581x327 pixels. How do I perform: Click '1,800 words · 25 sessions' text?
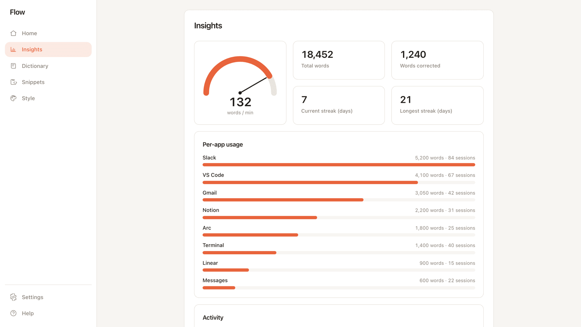[x=445, y=228]
